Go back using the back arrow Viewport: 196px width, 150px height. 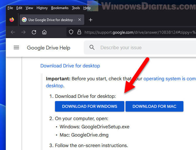13,32
